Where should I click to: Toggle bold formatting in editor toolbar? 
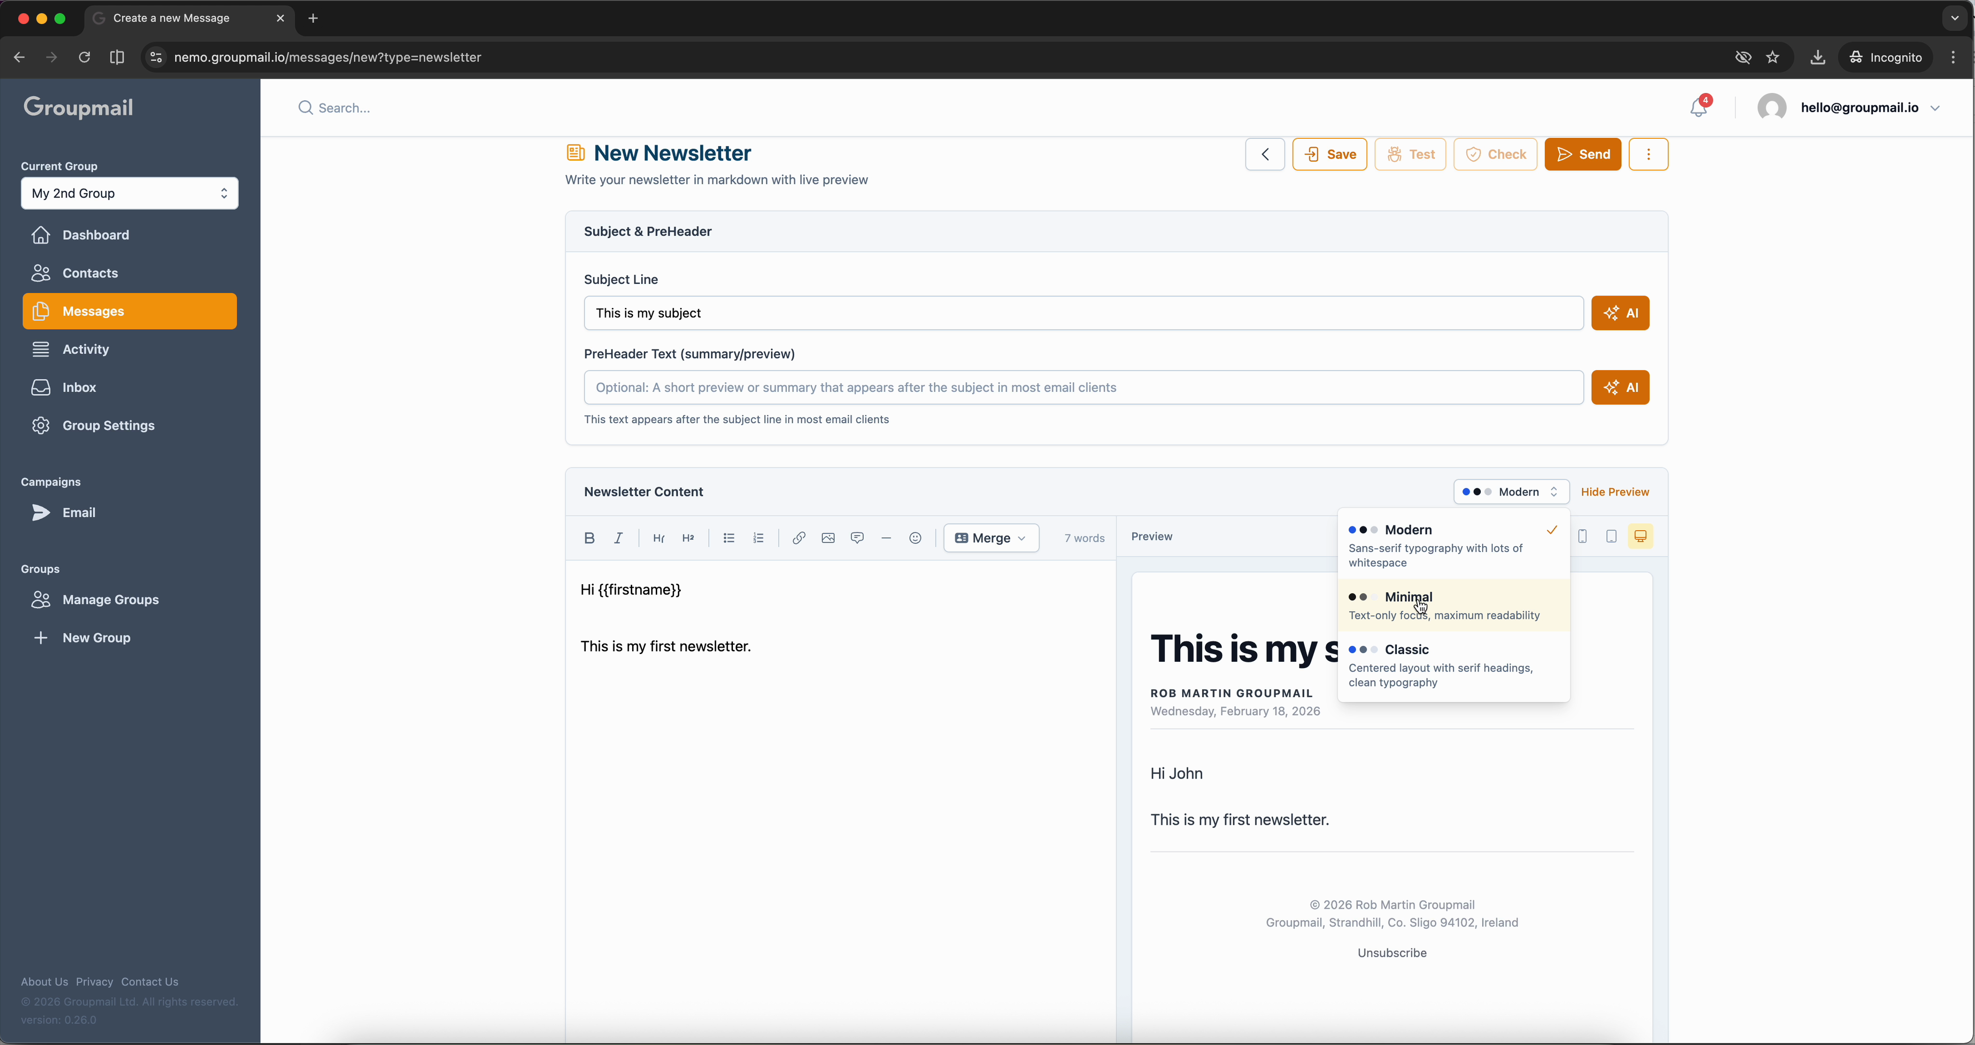click(x=589, y=538)
